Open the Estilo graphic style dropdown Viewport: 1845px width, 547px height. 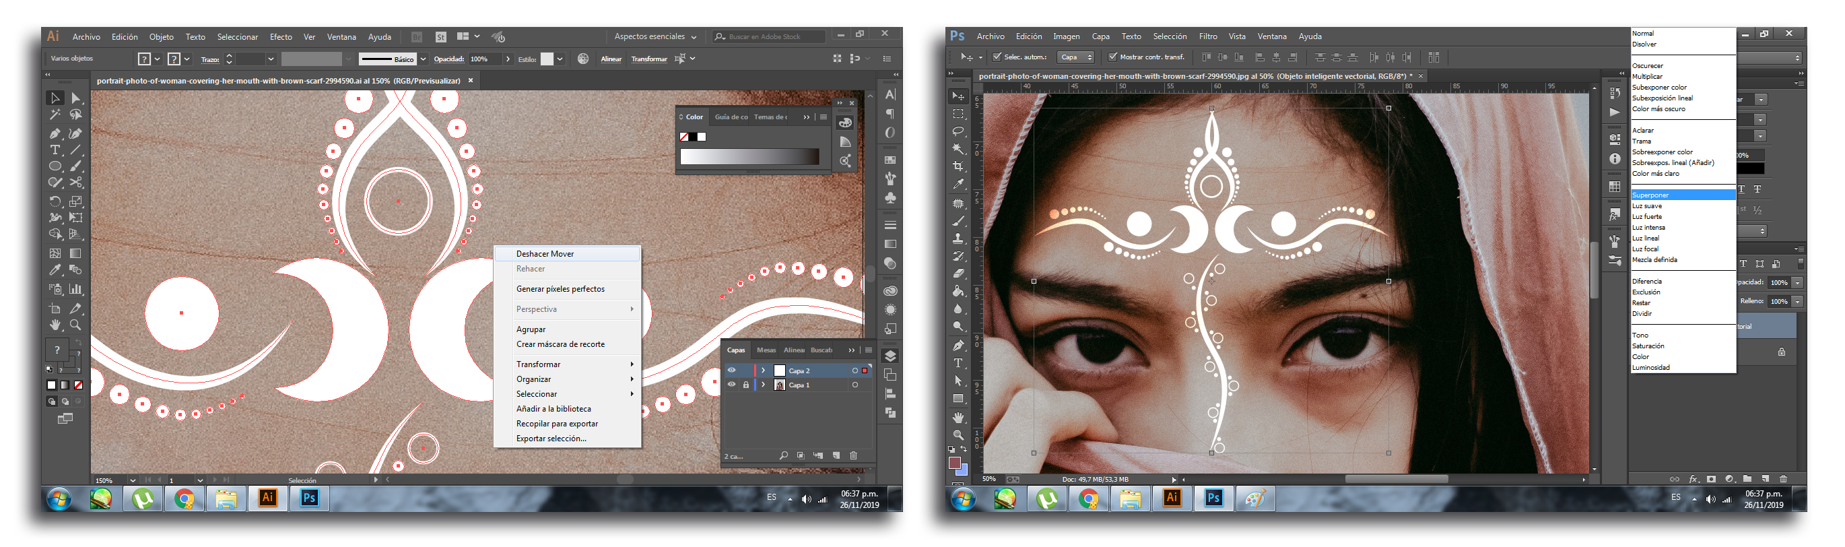(560, 59)
